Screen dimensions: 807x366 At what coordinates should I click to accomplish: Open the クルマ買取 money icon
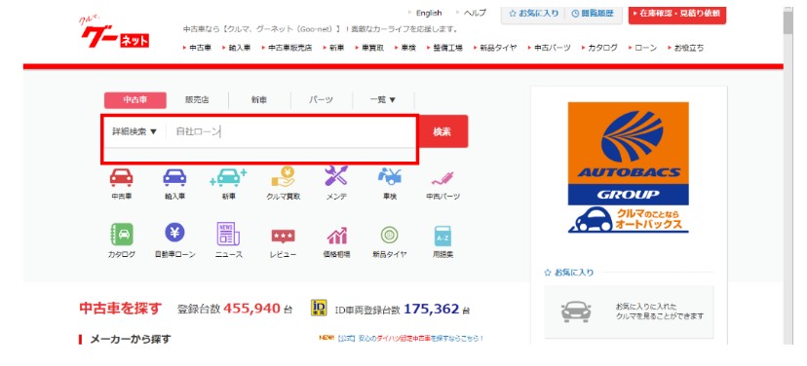pos(283,177)
